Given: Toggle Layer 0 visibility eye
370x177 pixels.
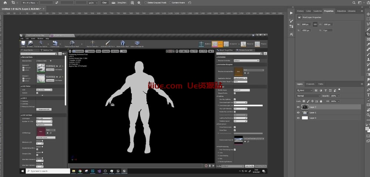Looking at the screenshot, I should pos(299,118).
